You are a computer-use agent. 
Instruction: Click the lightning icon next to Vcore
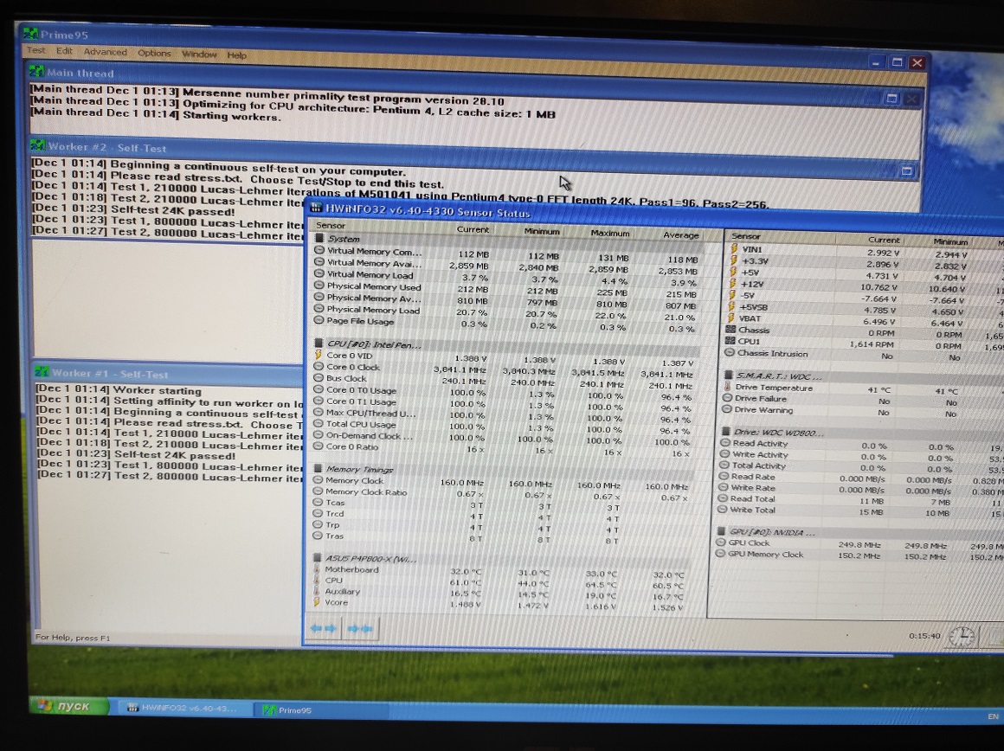point(316,602)
